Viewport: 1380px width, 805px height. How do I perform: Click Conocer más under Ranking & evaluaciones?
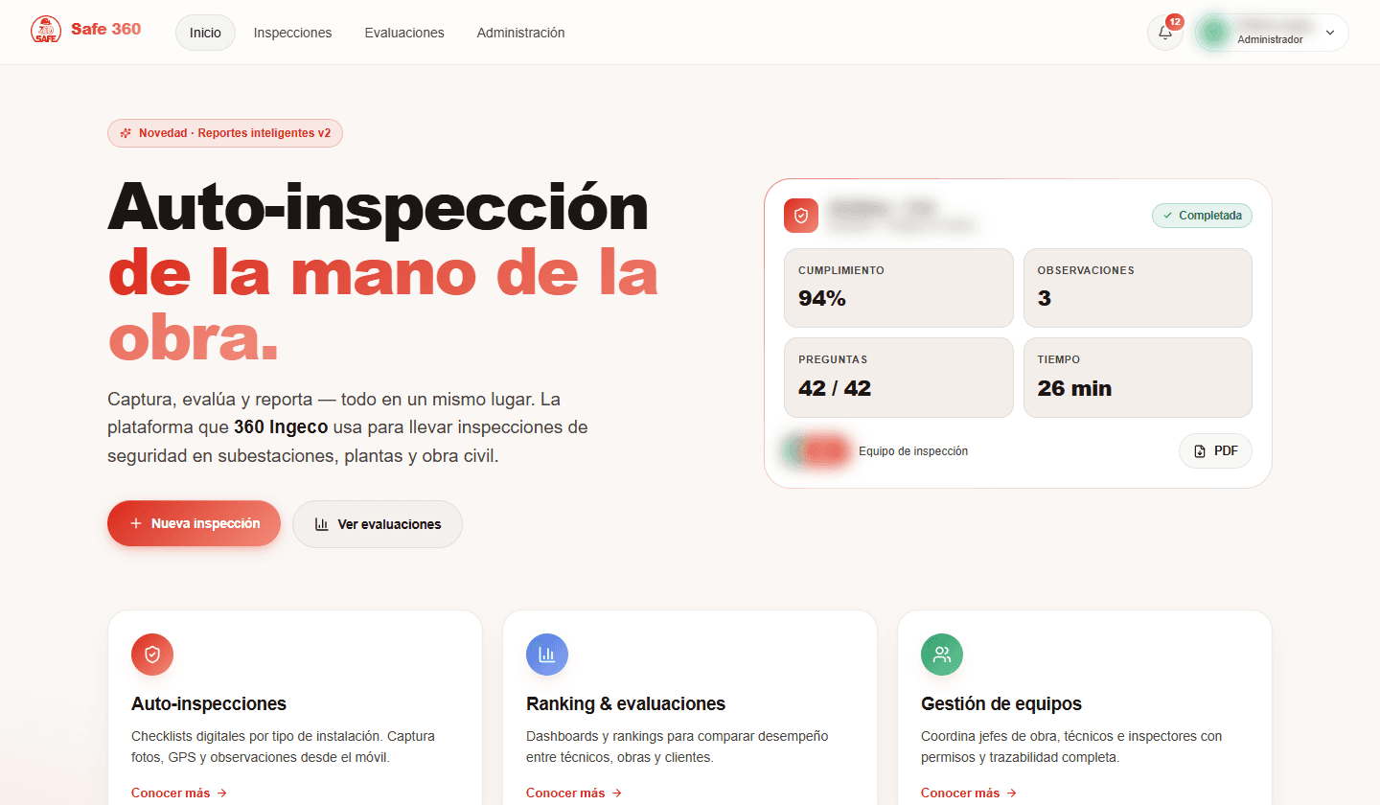[574, 793]
